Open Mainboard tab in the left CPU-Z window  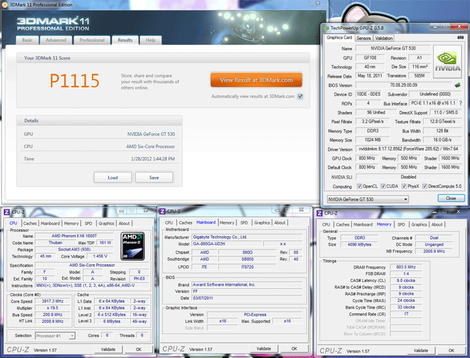[50, 223]
